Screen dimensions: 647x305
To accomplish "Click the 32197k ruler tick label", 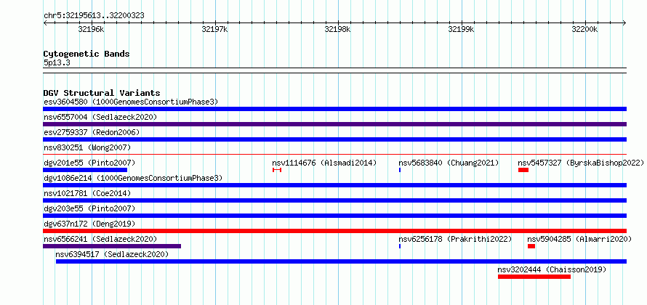I will pyautogui.click(x=214, y=29).
